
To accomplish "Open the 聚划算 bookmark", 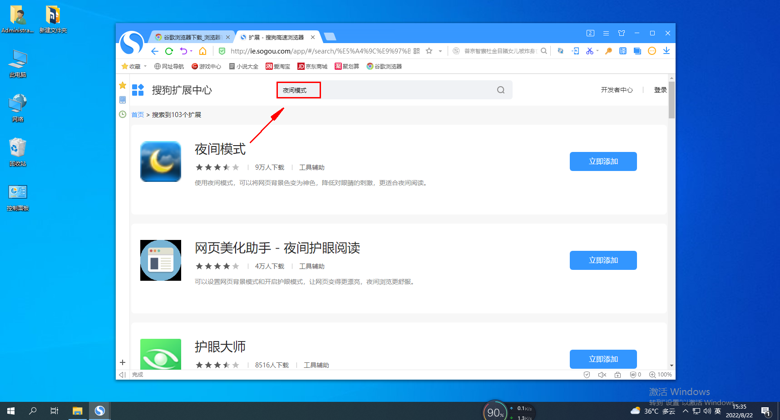I will [347, 66].
